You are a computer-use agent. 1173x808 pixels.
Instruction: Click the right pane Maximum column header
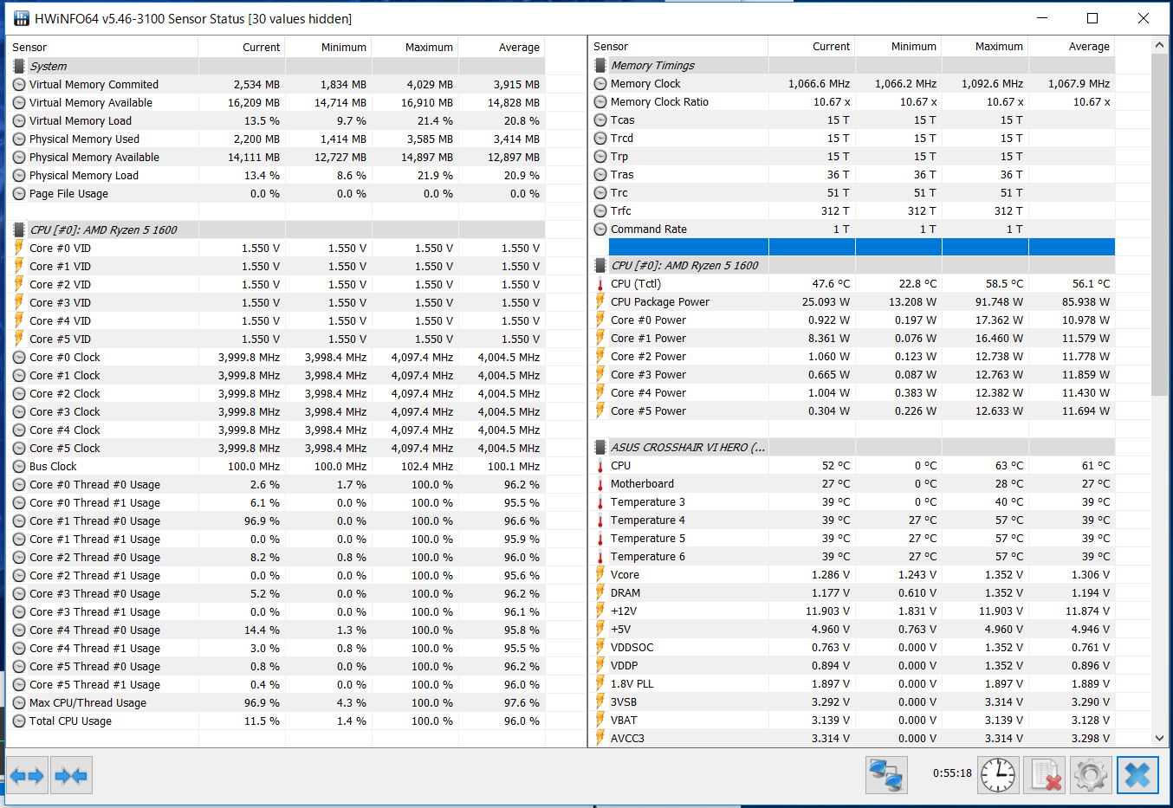tap(985, 46)
